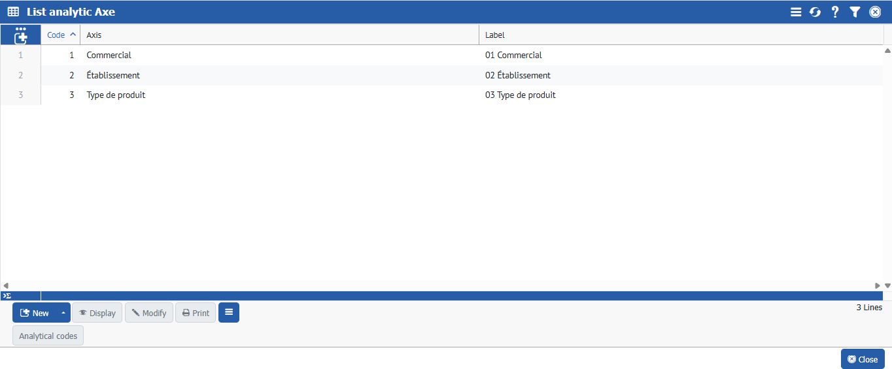Click the sigma totals icon
Viewport: 892px width, 369px height.
coord(7,296)
